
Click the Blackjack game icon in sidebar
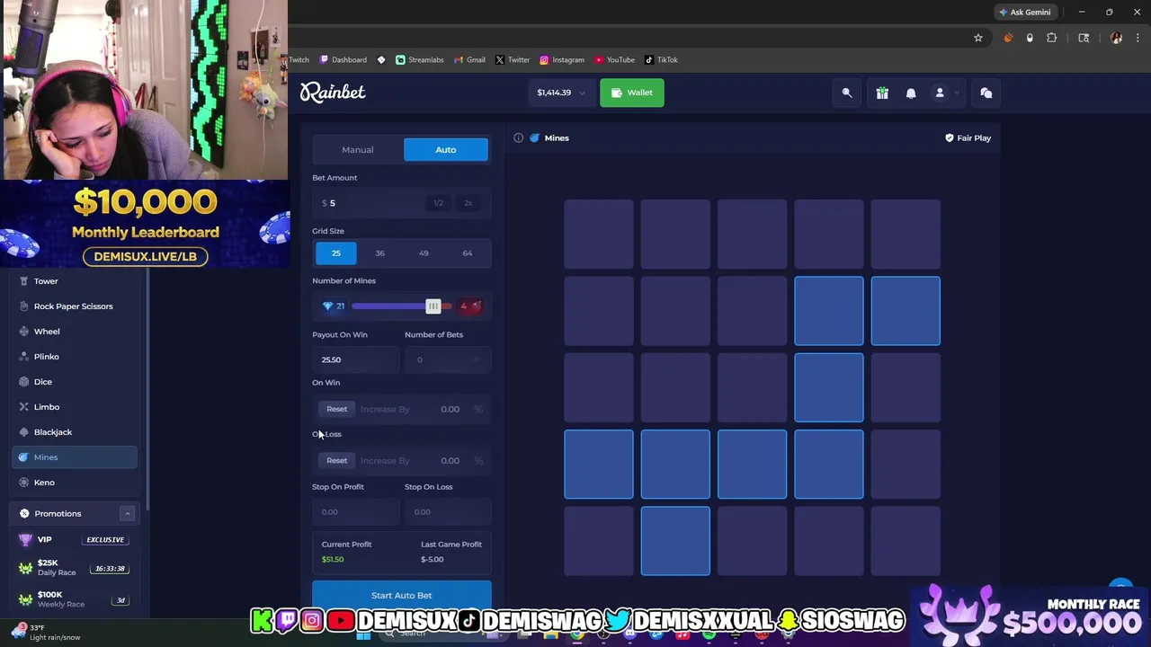[24, 432]
